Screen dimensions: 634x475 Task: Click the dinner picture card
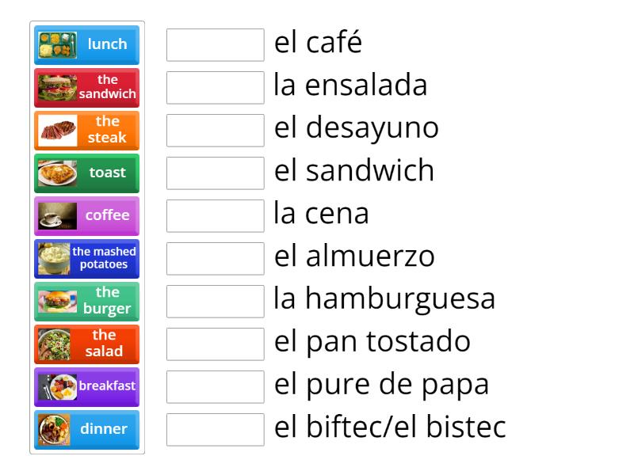click(x=86, y=429)
